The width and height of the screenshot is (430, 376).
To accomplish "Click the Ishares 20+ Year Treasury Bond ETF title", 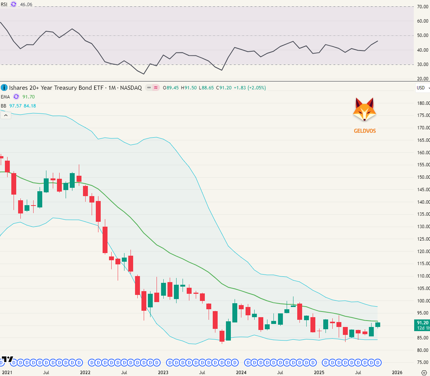I will pyautogui.click(x=56, y=87).
